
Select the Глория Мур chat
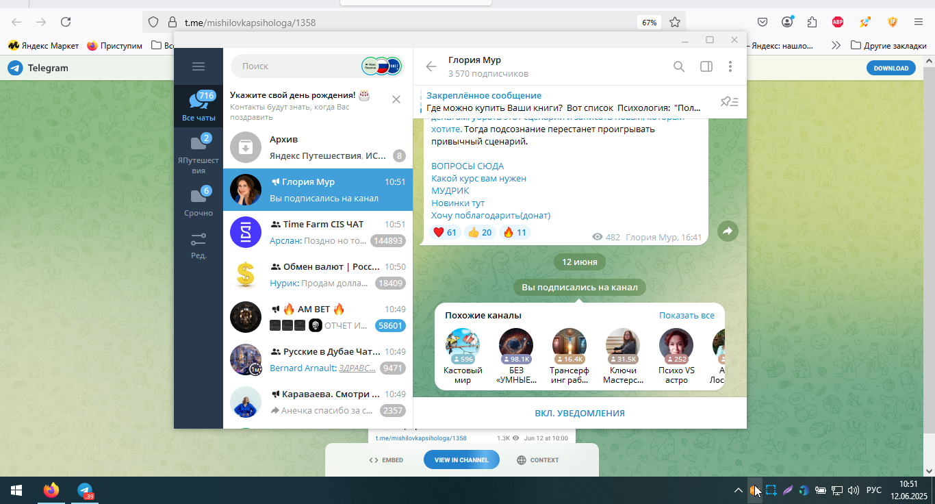point(318,190)
